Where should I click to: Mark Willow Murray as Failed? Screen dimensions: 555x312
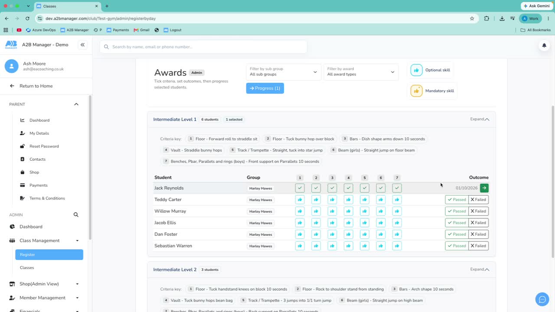pos(479,211)
